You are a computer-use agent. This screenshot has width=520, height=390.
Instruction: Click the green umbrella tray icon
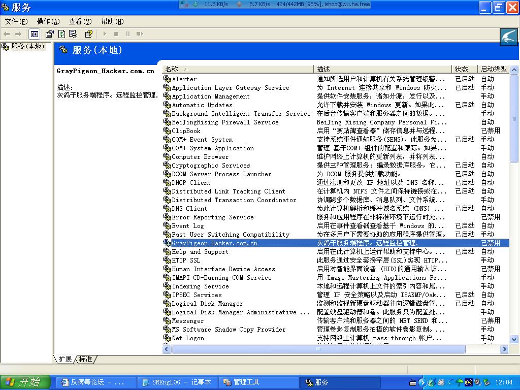coord(459,383)
